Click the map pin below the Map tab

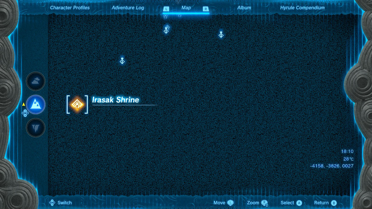click(166, 30)
